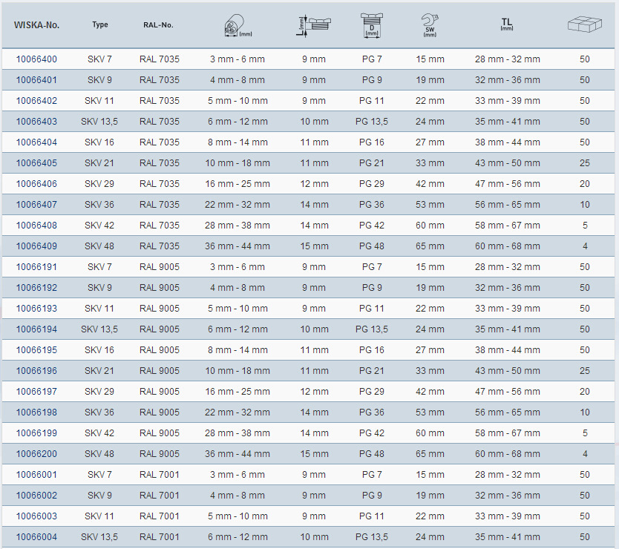Select 36 mm - 44 mm in row 10066200
This screenshot has width=619, height=549.
[x=238, y=454]
